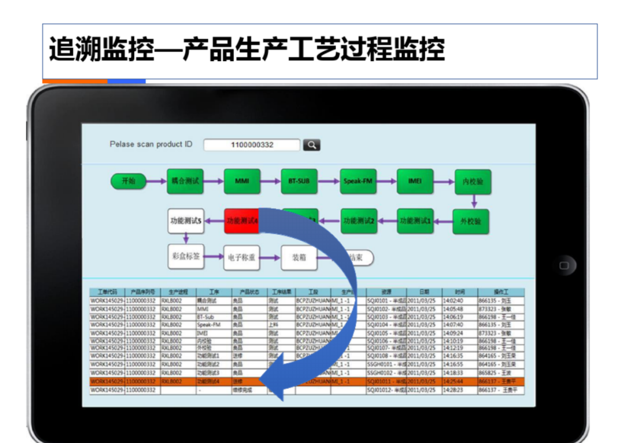Focus the product ID input field
This screenshot has width=640, height=443.
tap(252, 145)
